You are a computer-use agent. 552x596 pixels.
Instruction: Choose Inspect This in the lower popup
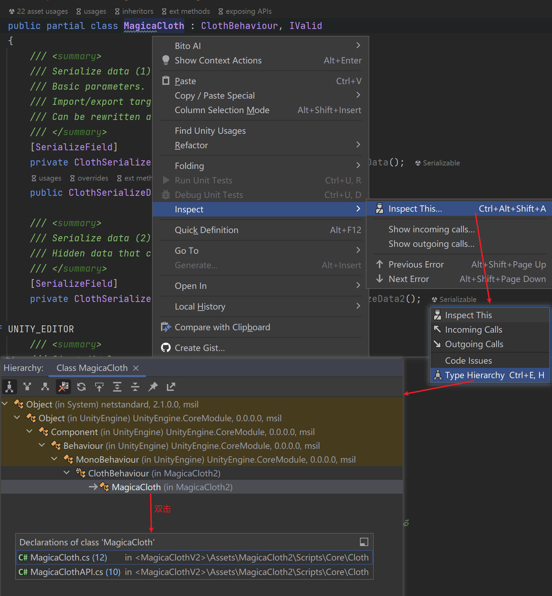490,315
